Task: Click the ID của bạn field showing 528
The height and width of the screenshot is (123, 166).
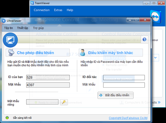Action: pos(48,77)
